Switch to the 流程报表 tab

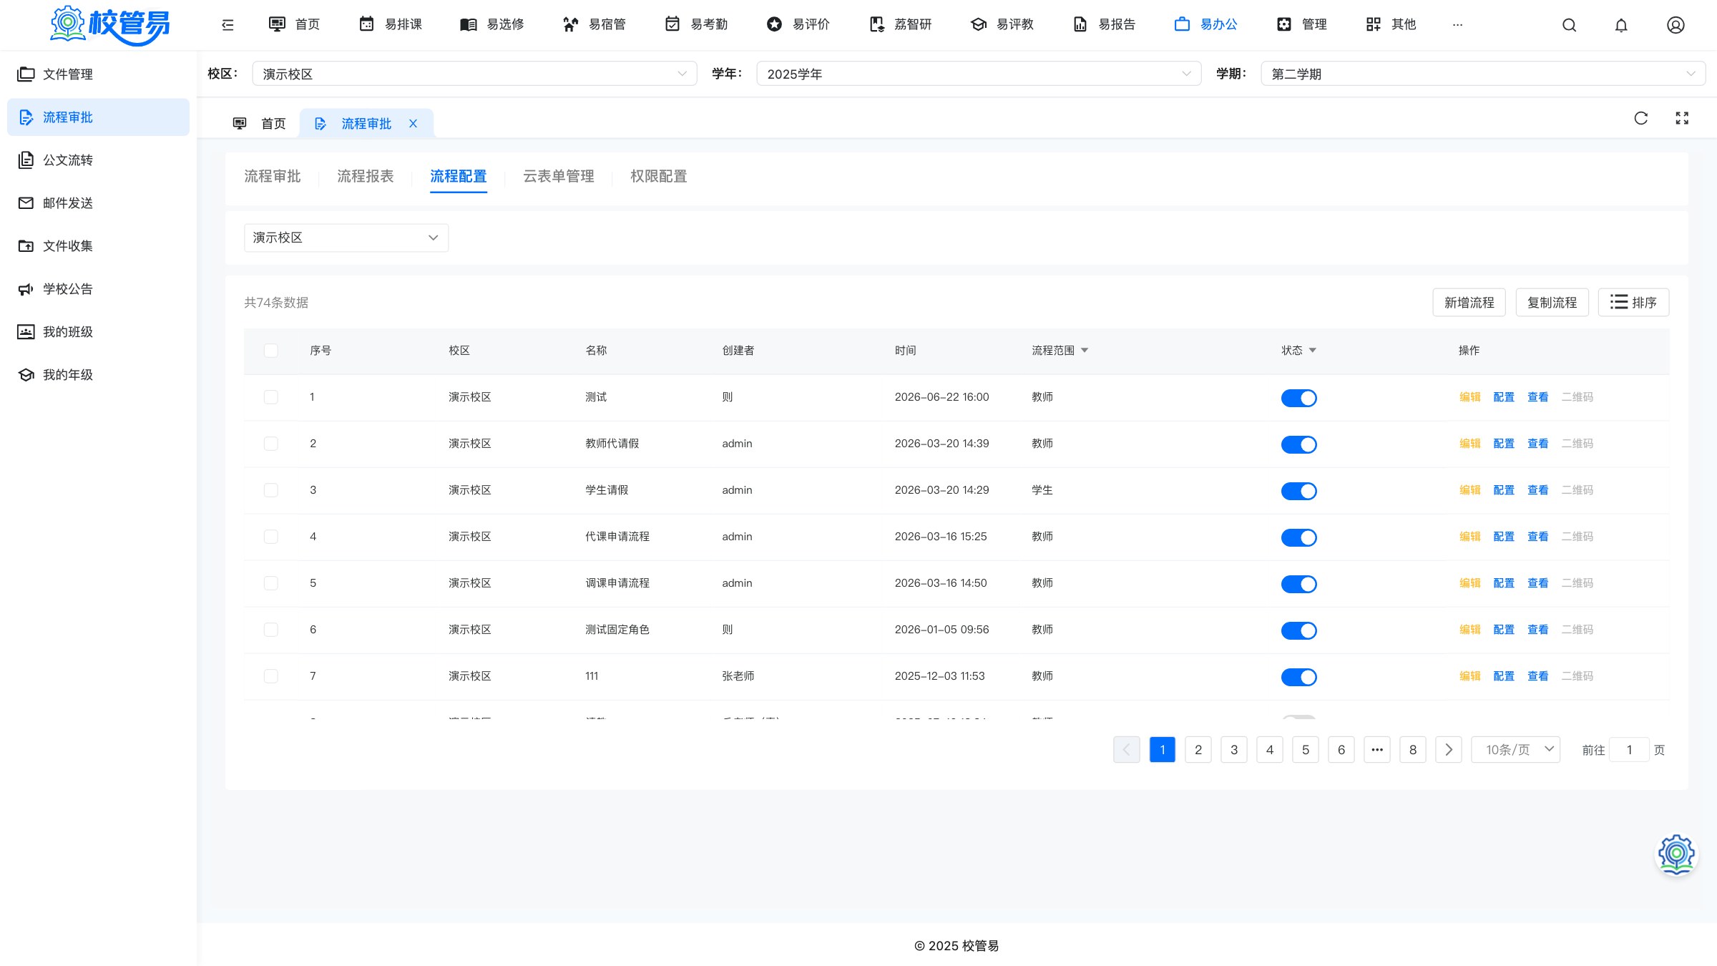point(366,176)
